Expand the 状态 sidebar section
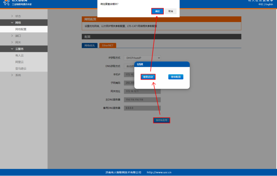277x176 pixels. 18,16
